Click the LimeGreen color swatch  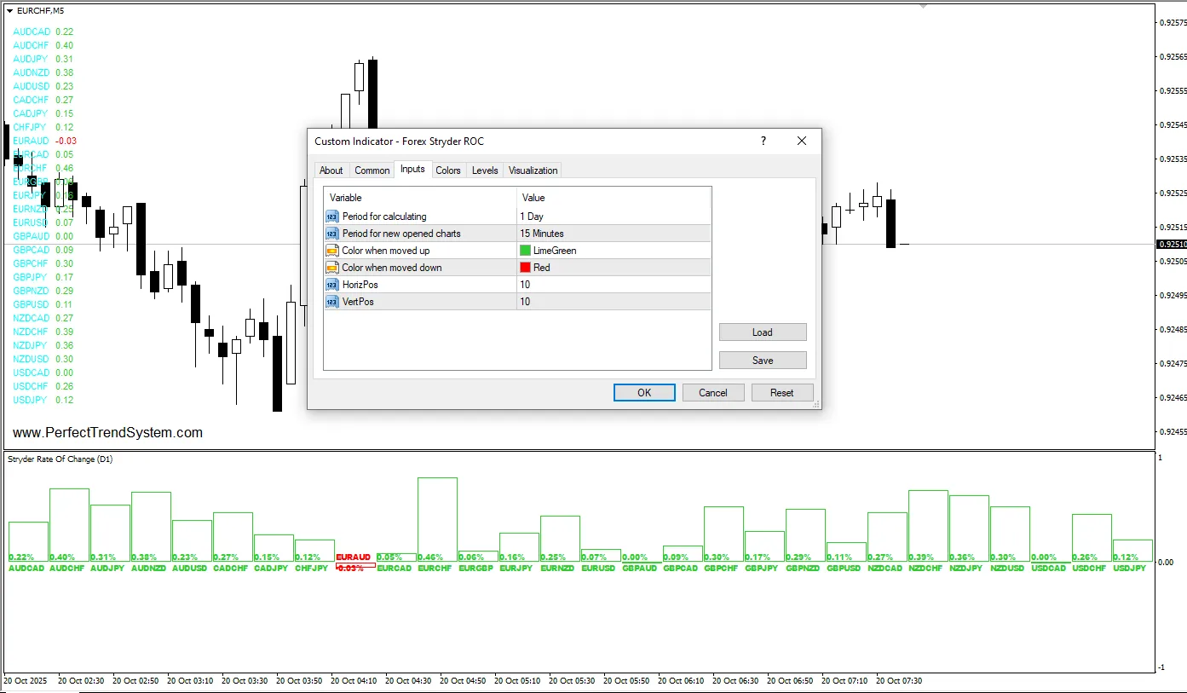[526, 251]
